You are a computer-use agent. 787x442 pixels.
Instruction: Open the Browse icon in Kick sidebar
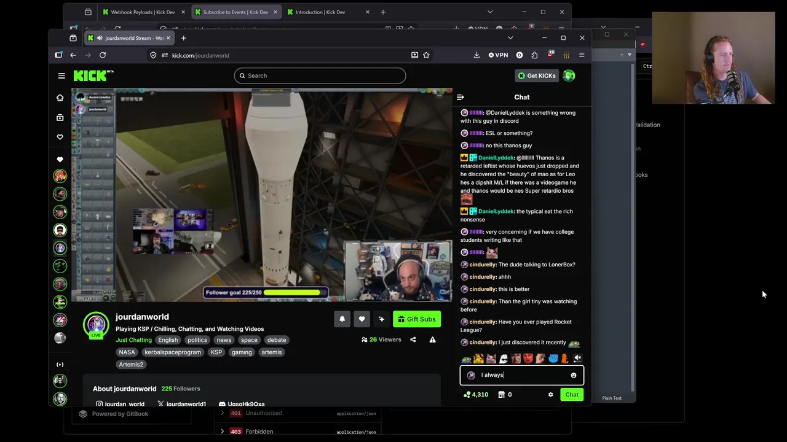(60, 117)
